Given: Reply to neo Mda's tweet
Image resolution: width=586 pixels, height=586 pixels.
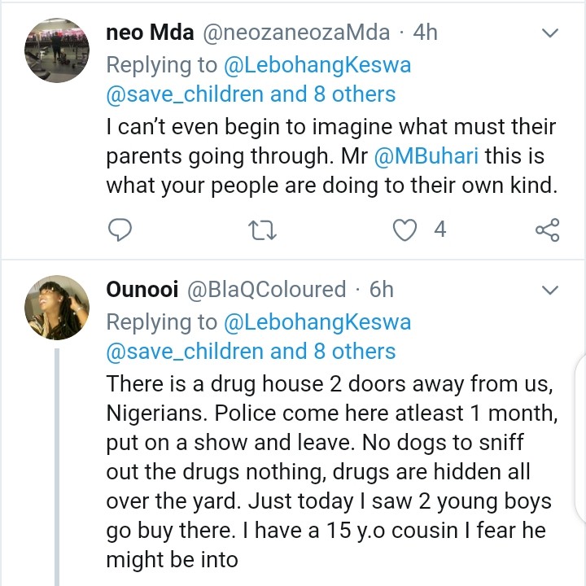Looking at the screenshot, I should [x=120, y=230].
